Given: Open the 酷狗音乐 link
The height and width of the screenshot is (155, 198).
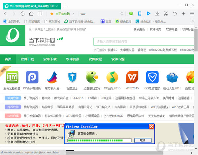Looking at the screenshot, I should [48, 107].
